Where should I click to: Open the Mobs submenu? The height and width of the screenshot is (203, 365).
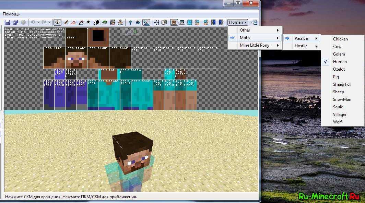tap(255, 38)
